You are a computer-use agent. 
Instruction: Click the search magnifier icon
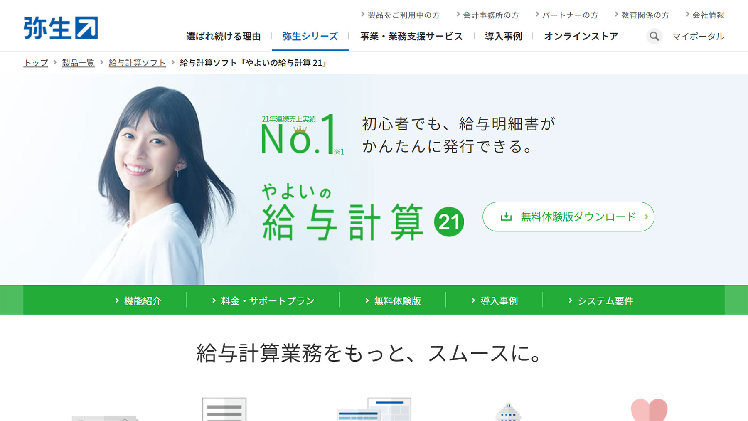[654, 37]
